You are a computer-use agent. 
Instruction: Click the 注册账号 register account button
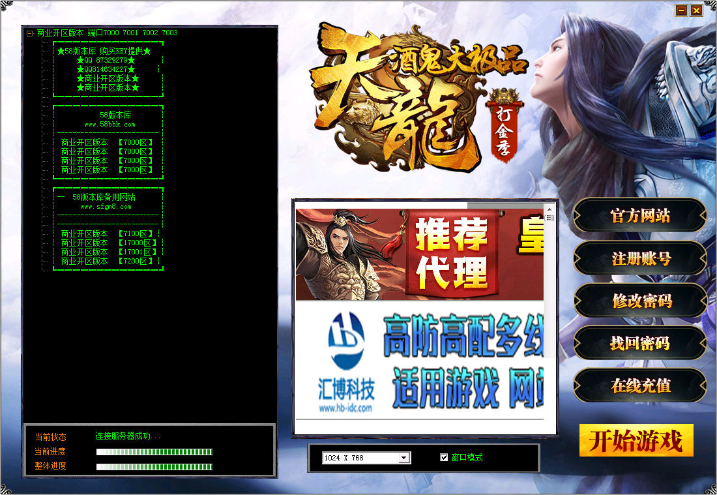(x=640, y=258)
